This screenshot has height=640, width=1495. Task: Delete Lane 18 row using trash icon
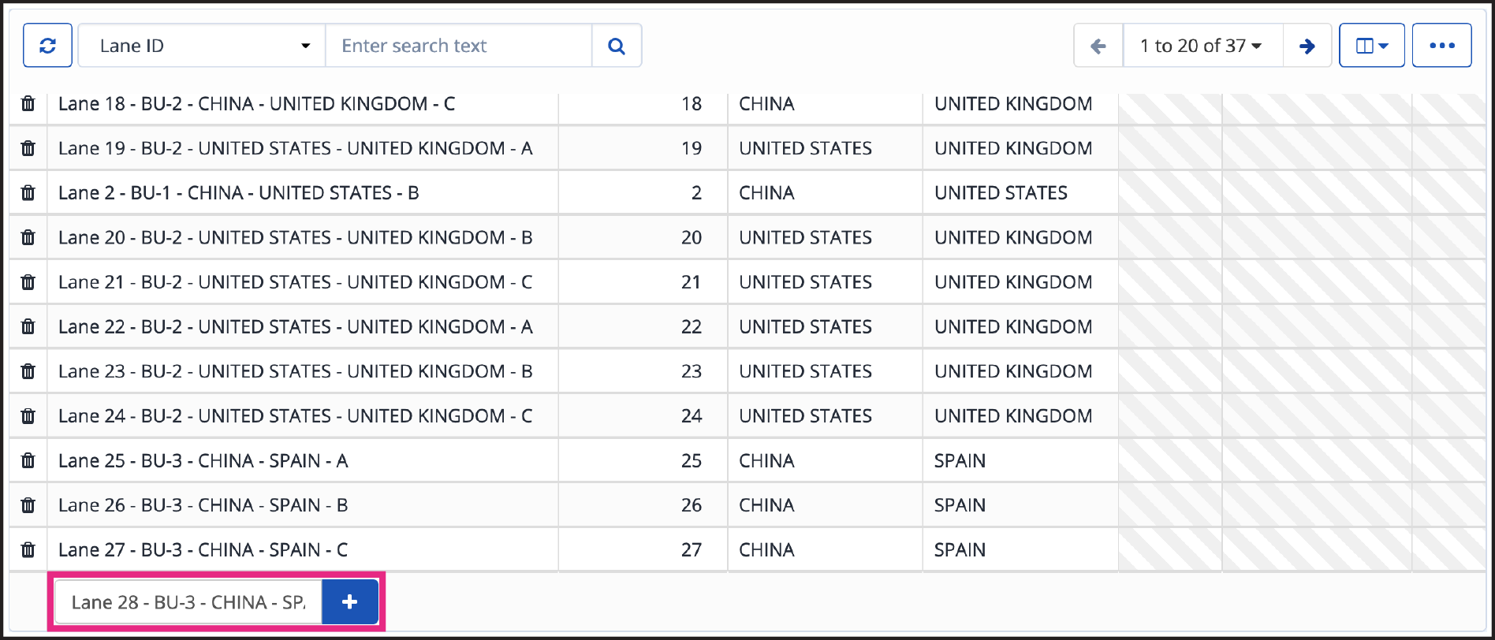28,103
